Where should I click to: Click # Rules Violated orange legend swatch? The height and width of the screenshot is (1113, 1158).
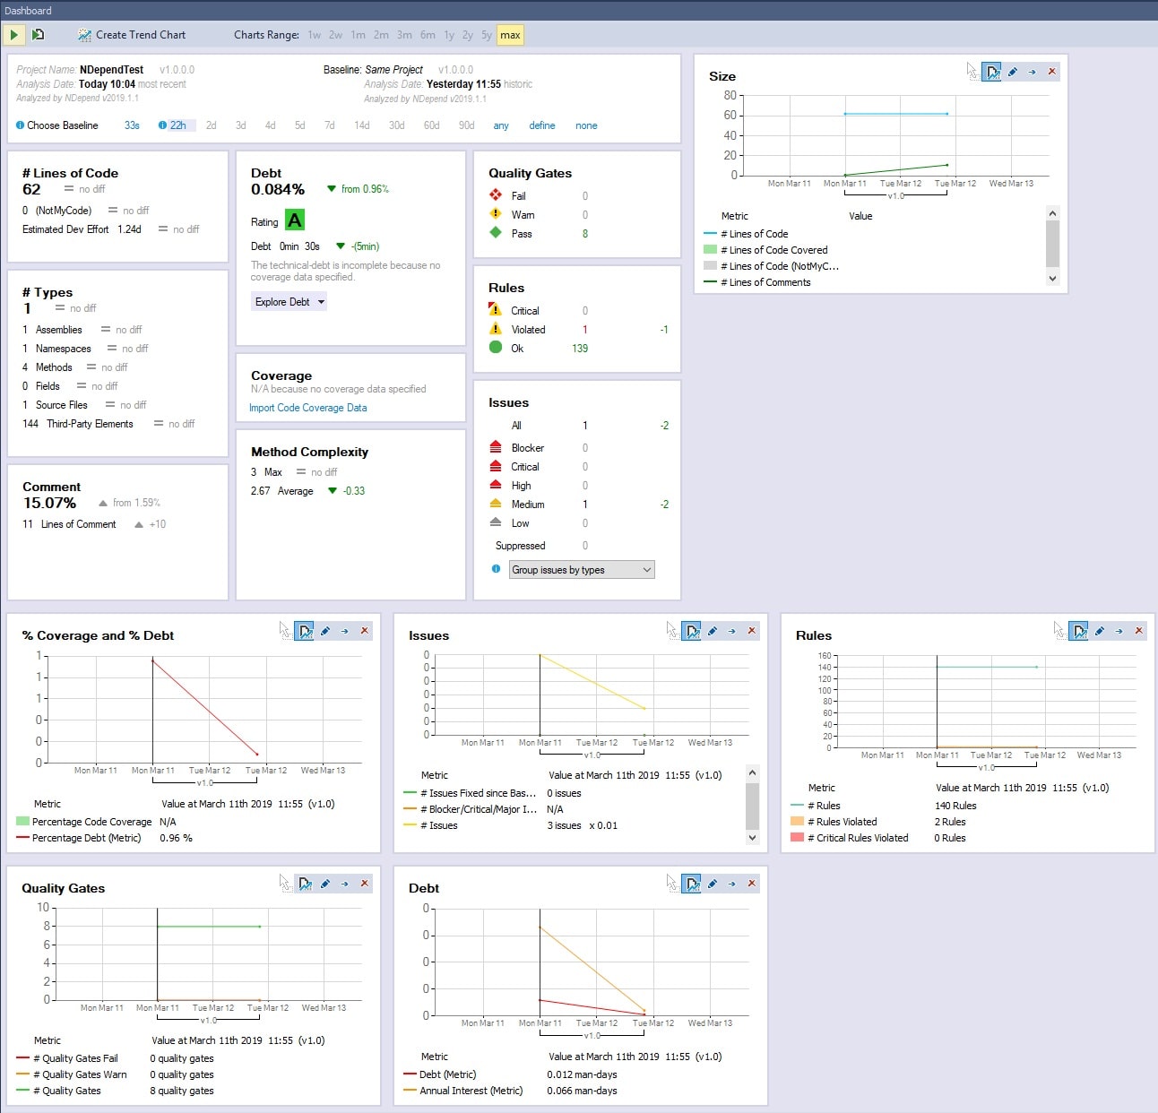[797, 822]
